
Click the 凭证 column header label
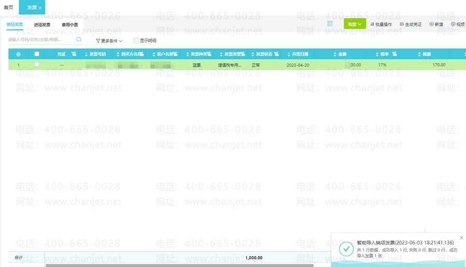point(62,54)
